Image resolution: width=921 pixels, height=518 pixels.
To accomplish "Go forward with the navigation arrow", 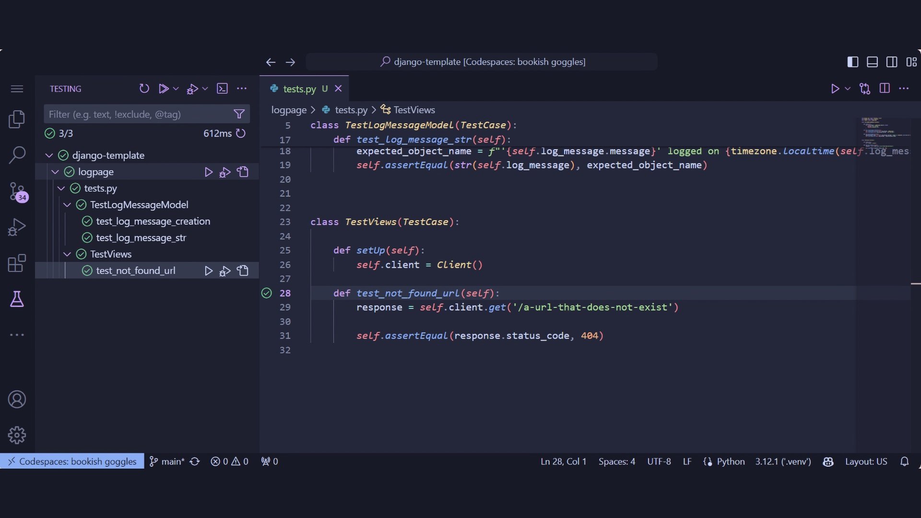I will (x=290, y=62).
